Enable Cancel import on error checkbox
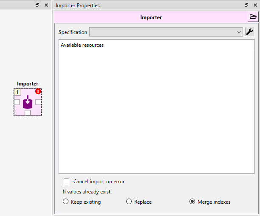The width and height of the screenshot is (260, 216). pos(67,181)
